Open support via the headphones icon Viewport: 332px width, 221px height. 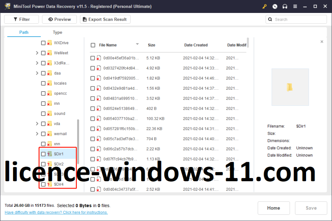(x=285, y=6)
